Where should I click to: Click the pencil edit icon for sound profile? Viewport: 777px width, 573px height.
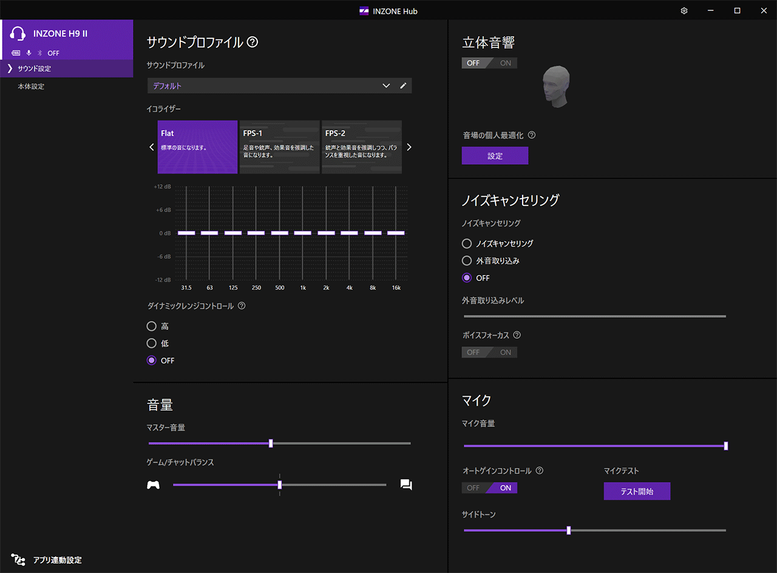[403, 86]
